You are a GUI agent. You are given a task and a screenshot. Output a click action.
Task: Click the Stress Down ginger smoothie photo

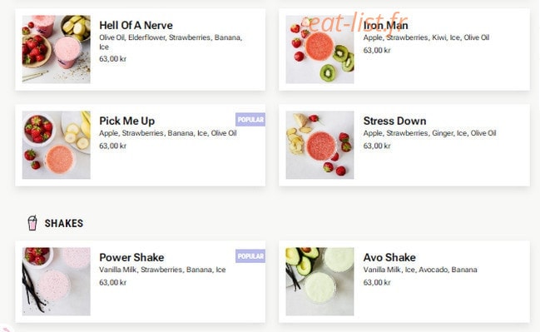click(320, 145)
